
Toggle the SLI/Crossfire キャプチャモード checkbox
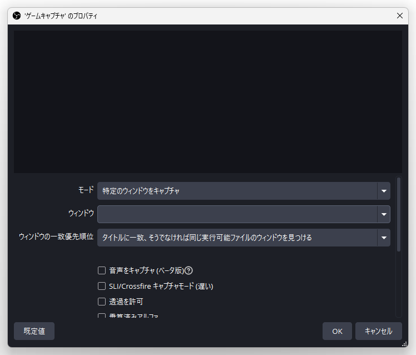point(102,286)
